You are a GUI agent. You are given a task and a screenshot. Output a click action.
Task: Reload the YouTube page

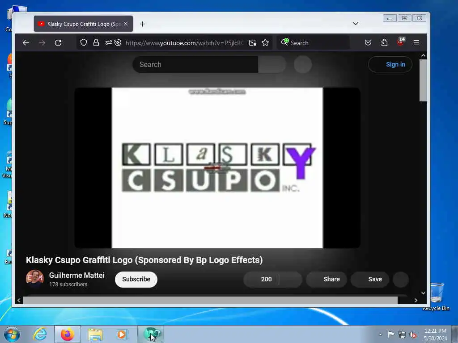pos(58,43)
